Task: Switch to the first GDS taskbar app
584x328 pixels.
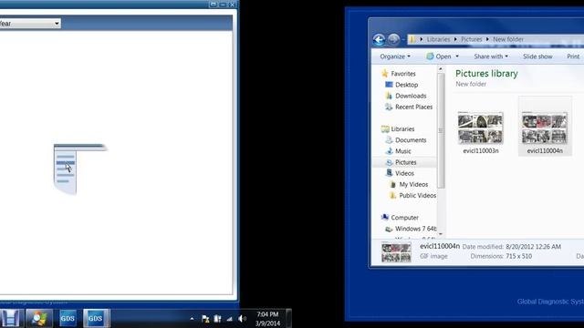Action: [x=68, y=319]
